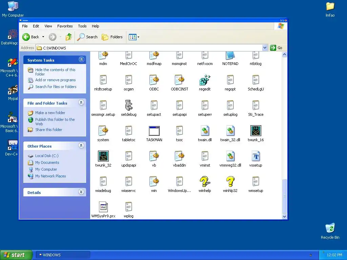
Task: Select the winhelp question mark icon
Action: (205, 181)
